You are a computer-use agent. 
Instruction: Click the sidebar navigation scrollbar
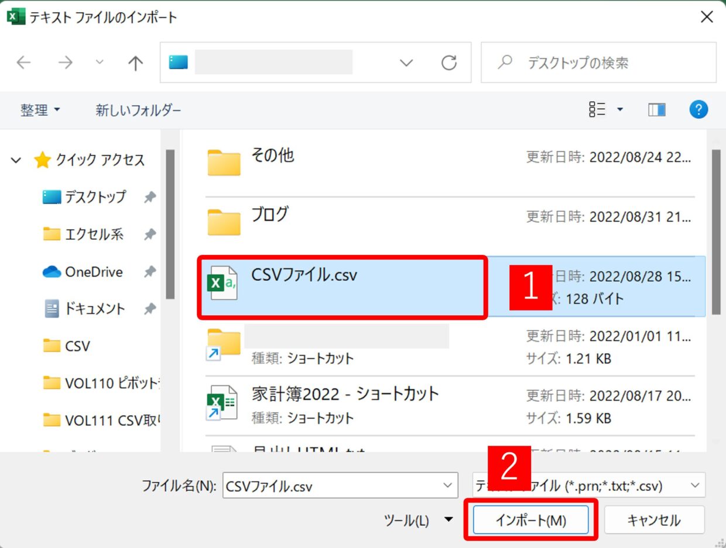(x=170, y=224)
